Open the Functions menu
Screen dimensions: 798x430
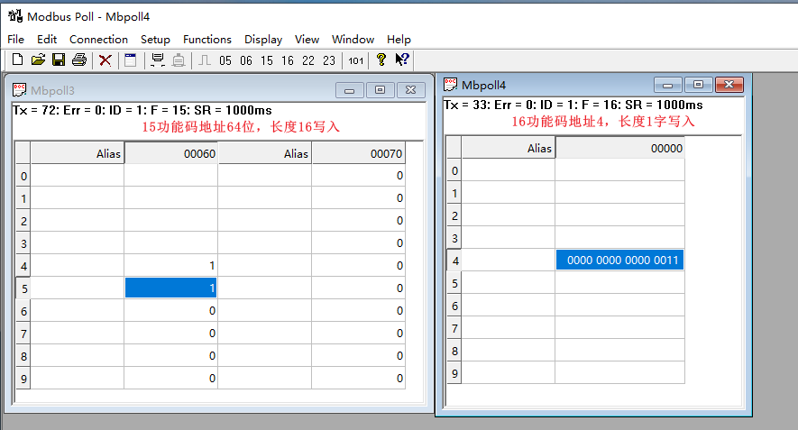pyautogui.click(x=206, y=39)
